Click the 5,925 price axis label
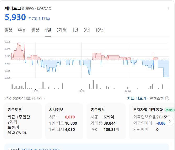Screen dimensions: 175x150 tap(8, 78)
